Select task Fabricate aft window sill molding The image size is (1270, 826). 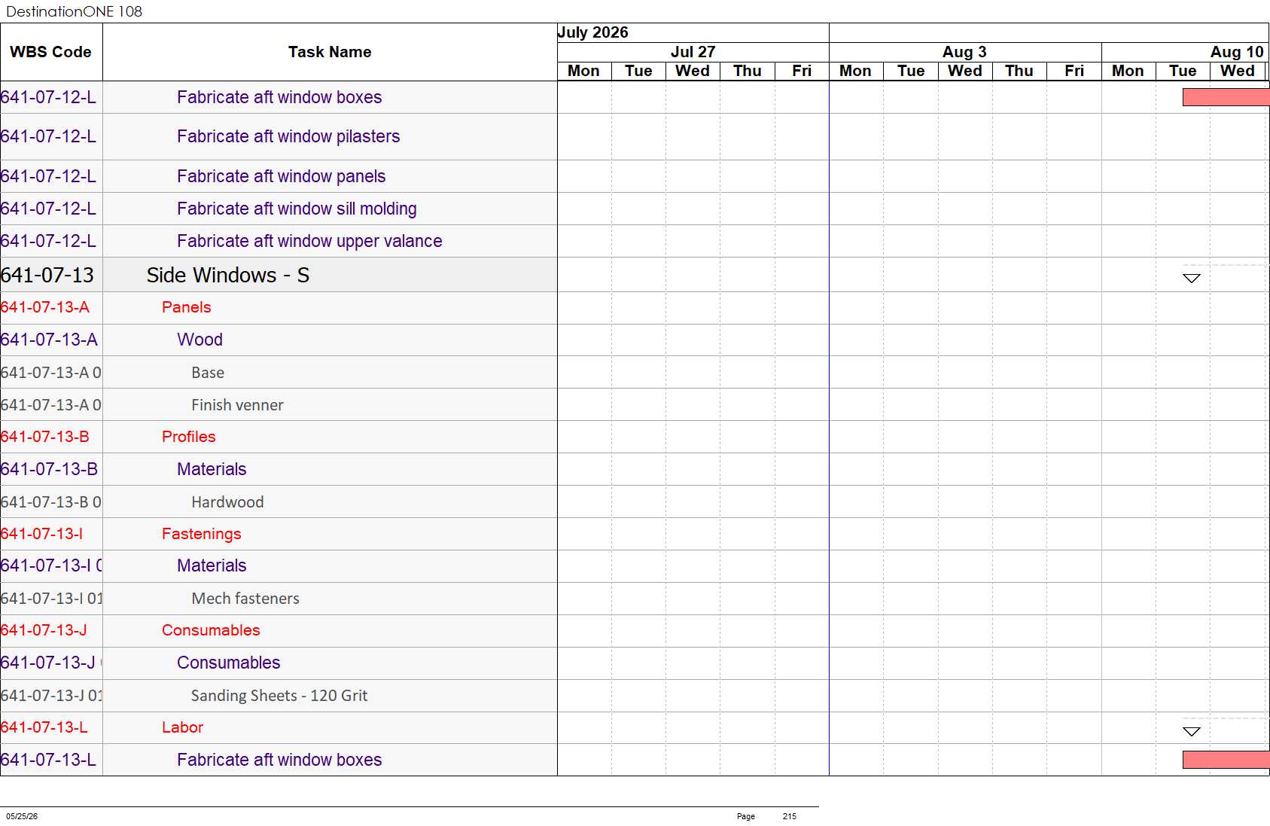[297, 209]
